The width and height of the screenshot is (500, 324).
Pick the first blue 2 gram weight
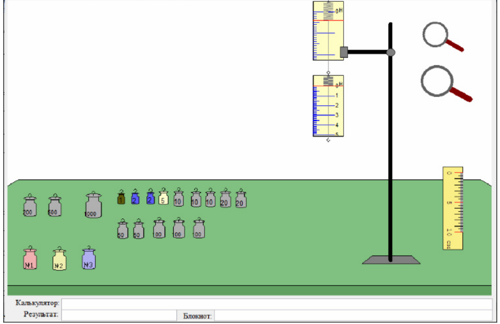tap(135, 197)
